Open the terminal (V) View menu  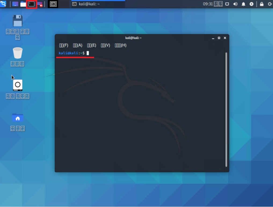[x=105, y=45]
